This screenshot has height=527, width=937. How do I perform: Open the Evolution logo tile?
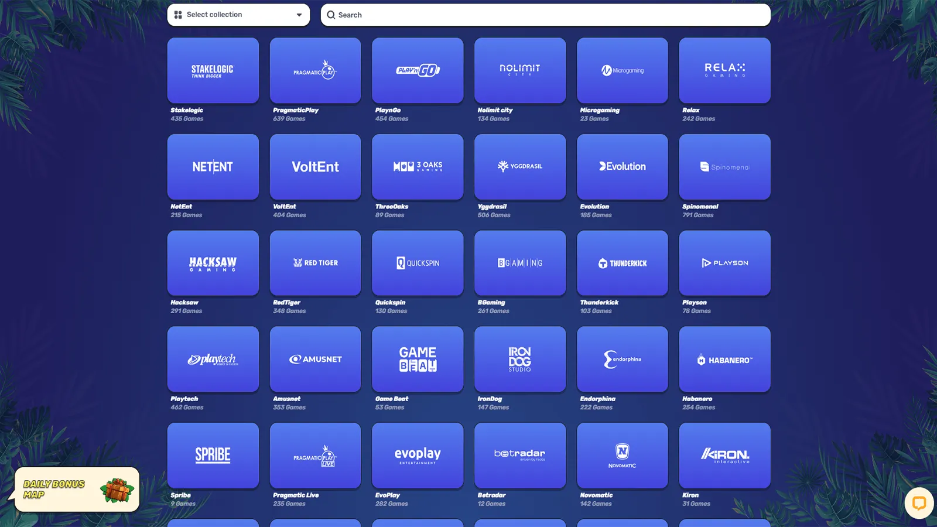pyautogui.click(x=622, y=167)
